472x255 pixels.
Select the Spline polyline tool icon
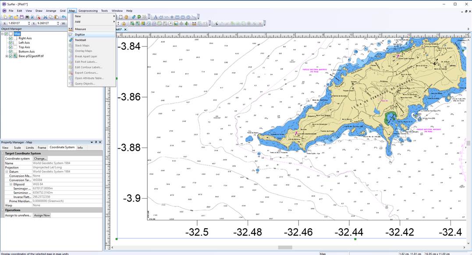click(194, 17)
